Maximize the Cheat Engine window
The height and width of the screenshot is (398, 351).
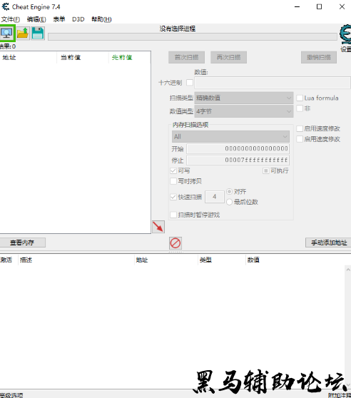(320, 7)
